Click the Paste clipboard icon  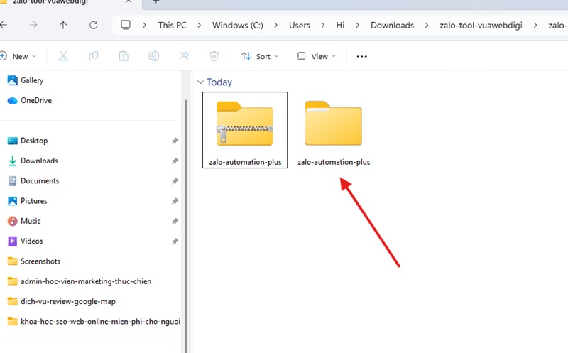pyautogui.click(x=124, y=56)
